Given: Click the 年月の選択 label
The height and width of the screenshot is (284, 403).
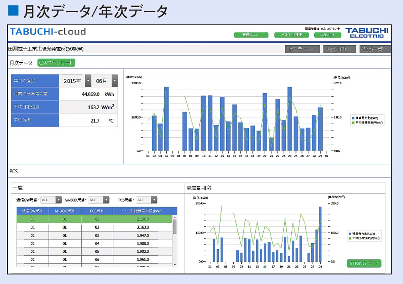Looking at the screenshot, I should point(24,81).
